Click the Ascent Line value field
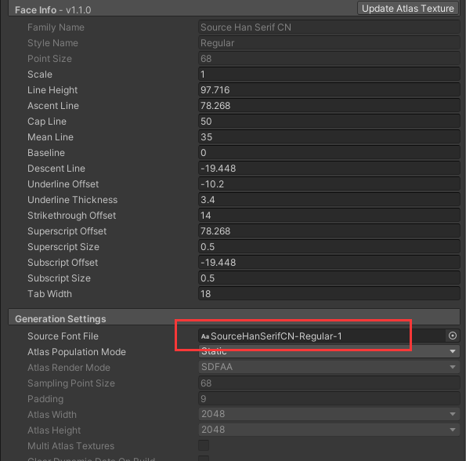 pyautogui.click(x=329, y=106)
